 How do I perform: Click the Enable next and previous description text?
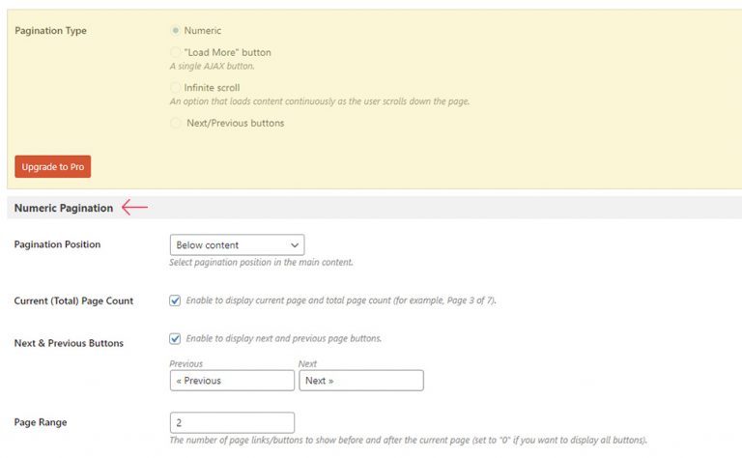(x=283, y=338)
